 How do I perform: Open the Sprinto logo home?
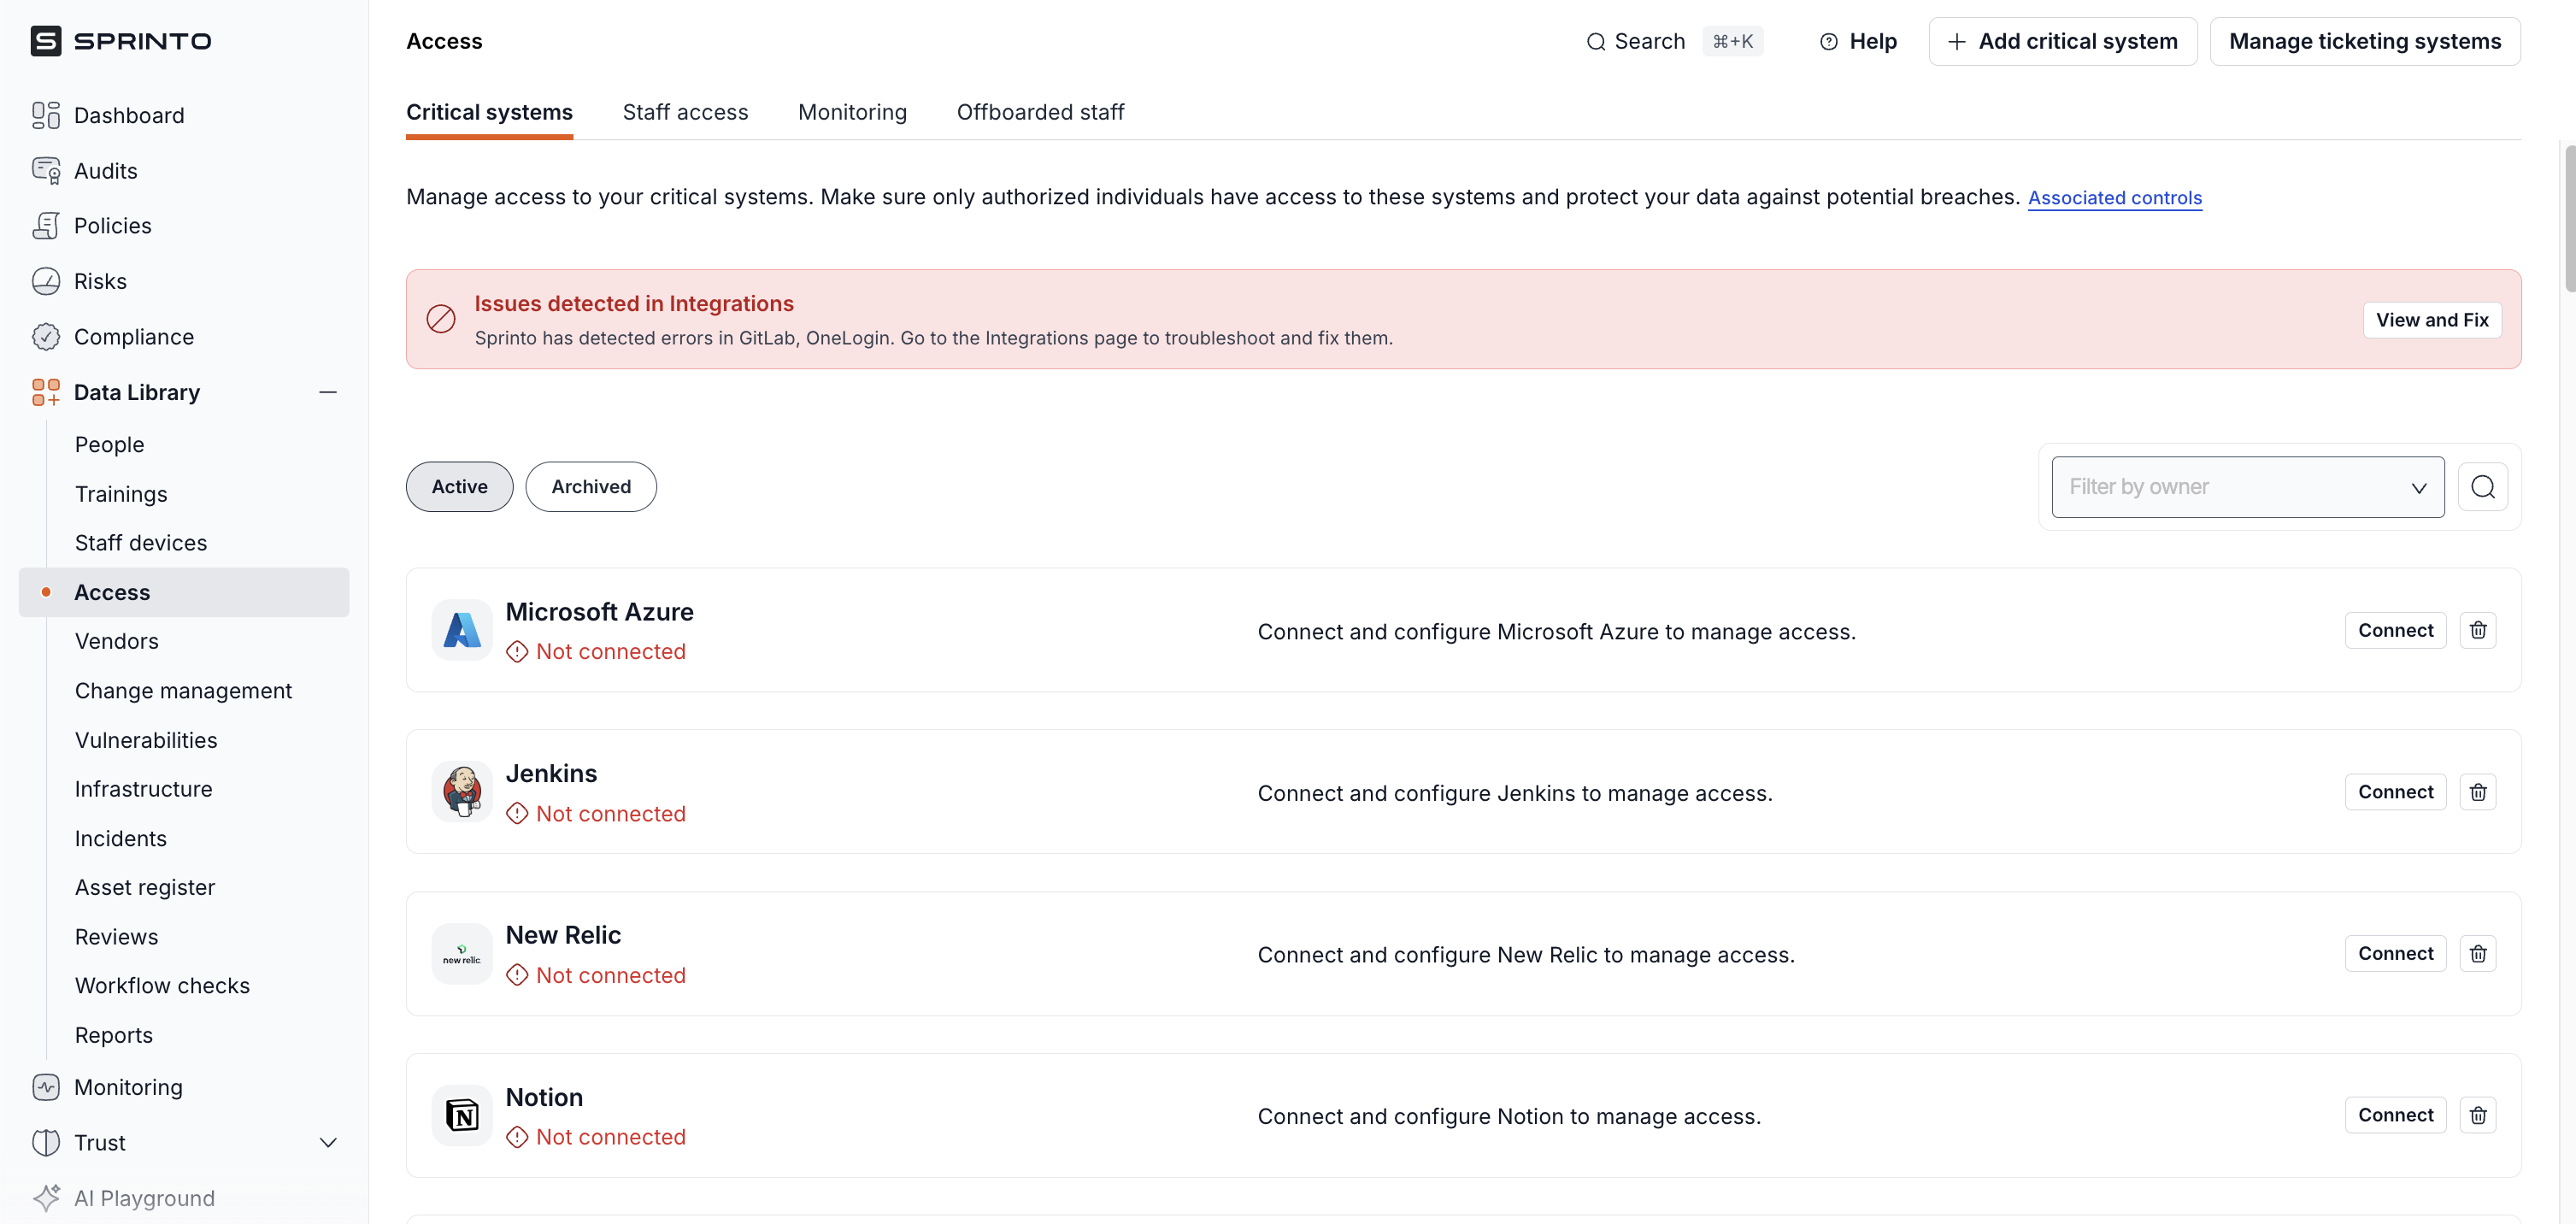(x=121, y=41)
